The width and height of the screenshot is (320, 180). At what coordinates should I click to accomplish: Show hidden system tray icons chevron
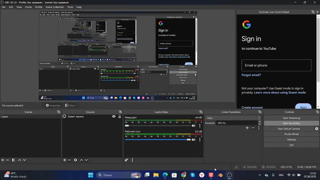(x=260, y=175)
